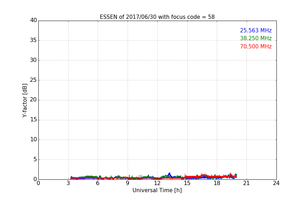Click x-axis tick label 15
The height and width of the screenshot is (205, 307).
coord(187,183)
